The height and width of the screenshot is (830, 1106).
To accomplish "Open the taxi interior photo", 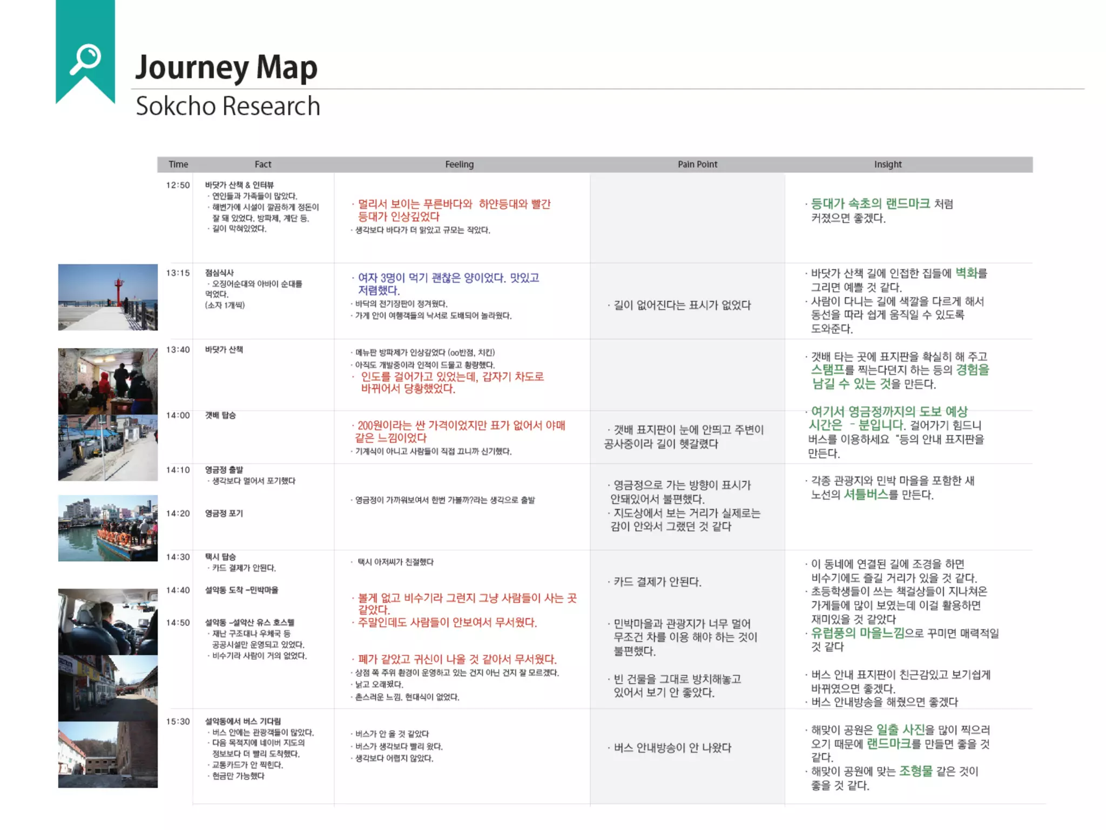I will pos(108,621).
